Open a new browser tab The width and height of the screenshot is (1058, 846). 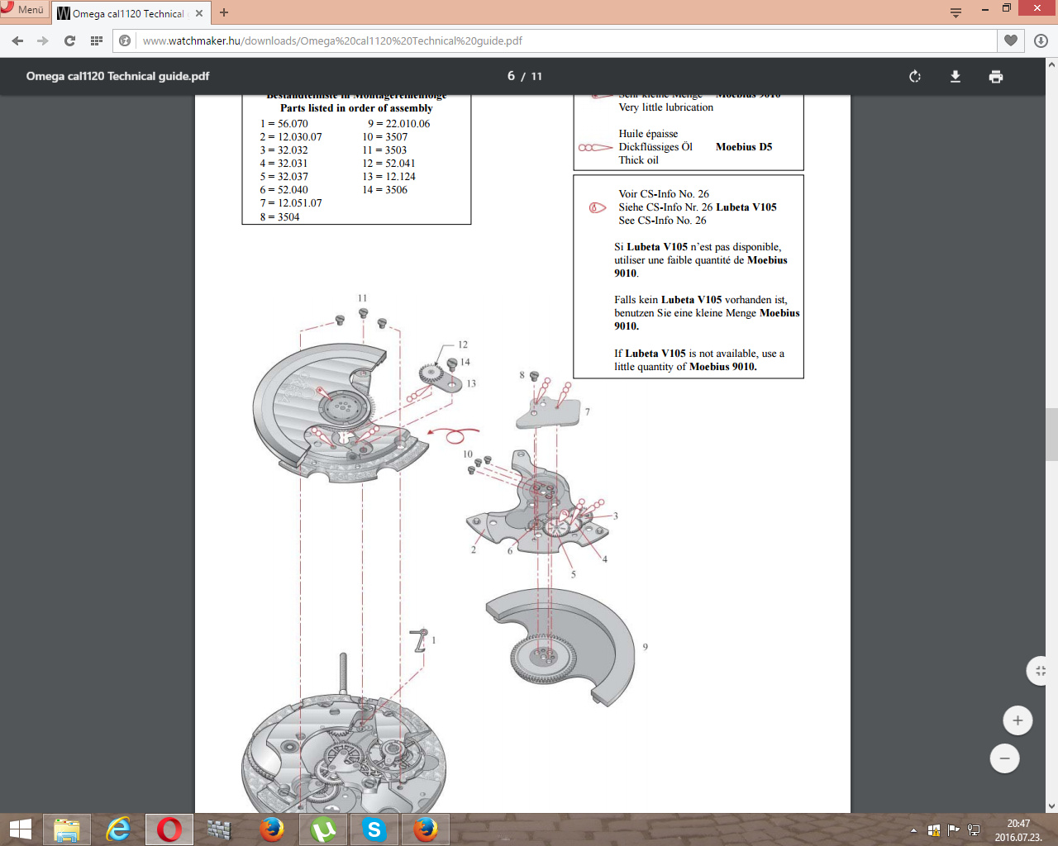pyautogui.click(x=224, y=12)
